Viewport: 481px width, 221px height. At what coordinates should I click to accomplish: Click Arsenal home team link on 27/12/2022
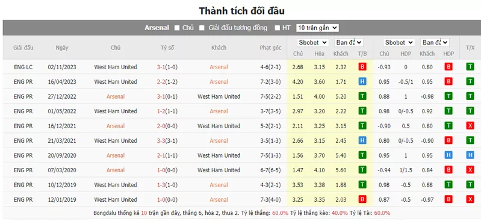click(x=116, y=96)
